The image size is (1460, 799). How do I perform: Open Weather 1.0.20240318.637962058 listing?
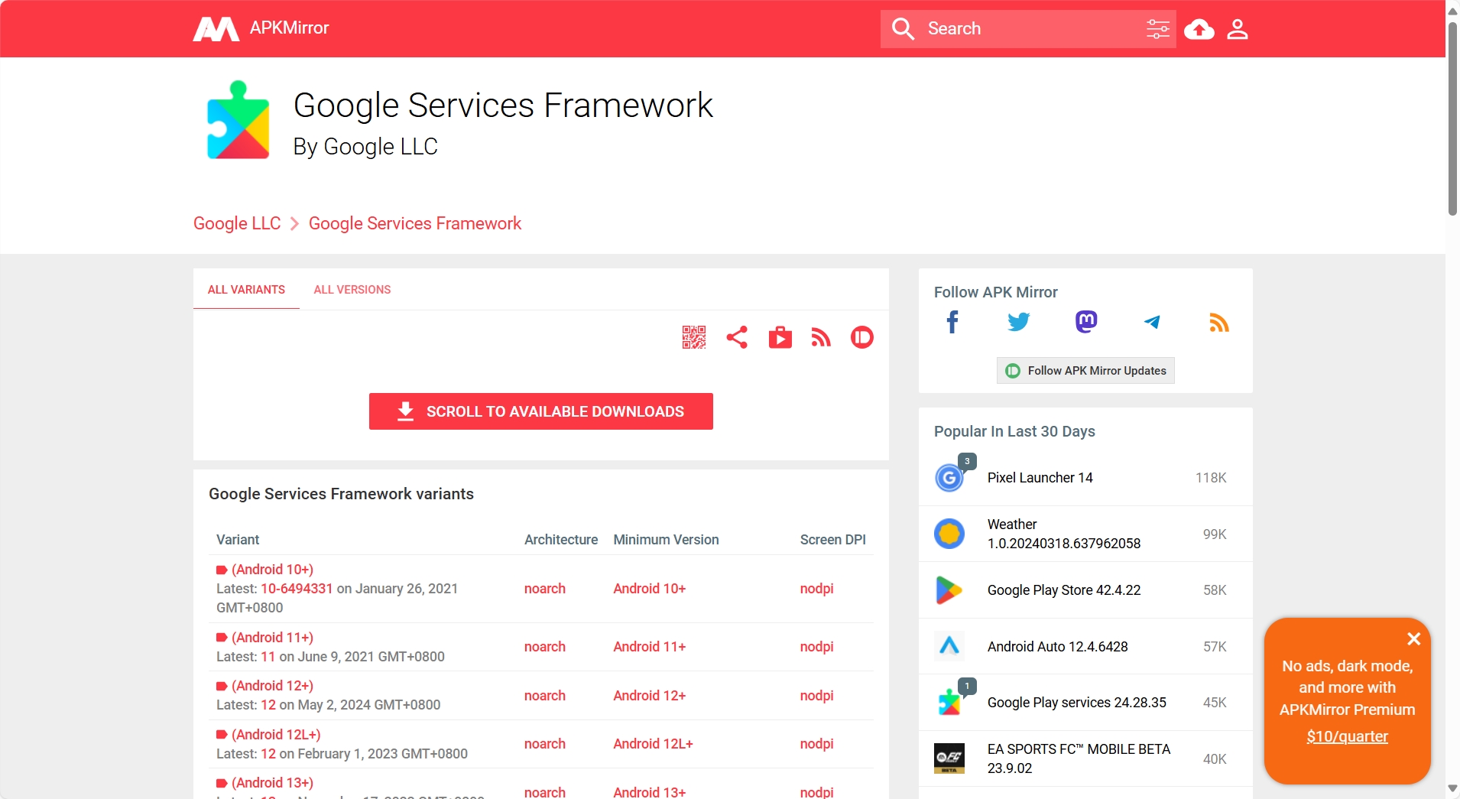(x=1063, y=534)
